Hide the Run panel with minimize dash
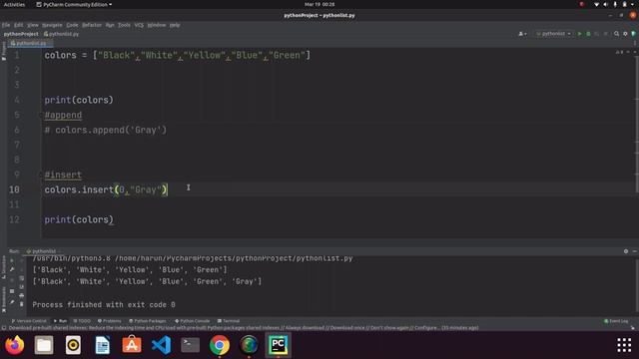Viewport: 639px width, 359px height. tap(635, 251)
